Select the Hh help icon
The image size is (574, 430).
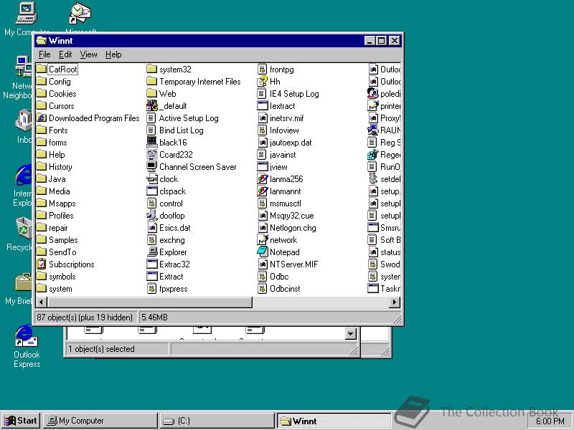tap(262, 81)
